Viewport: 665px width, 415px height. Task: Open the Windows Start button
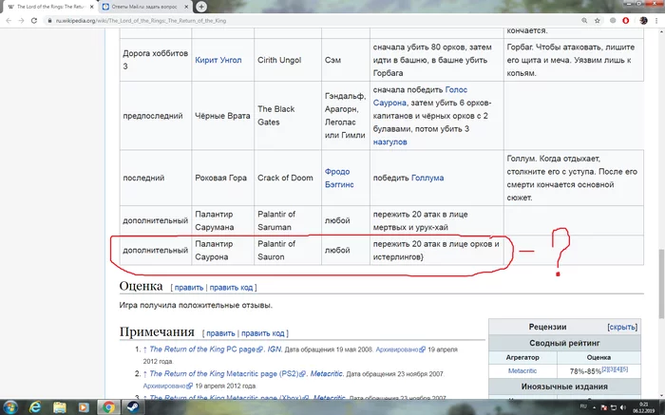click(9, 407)
